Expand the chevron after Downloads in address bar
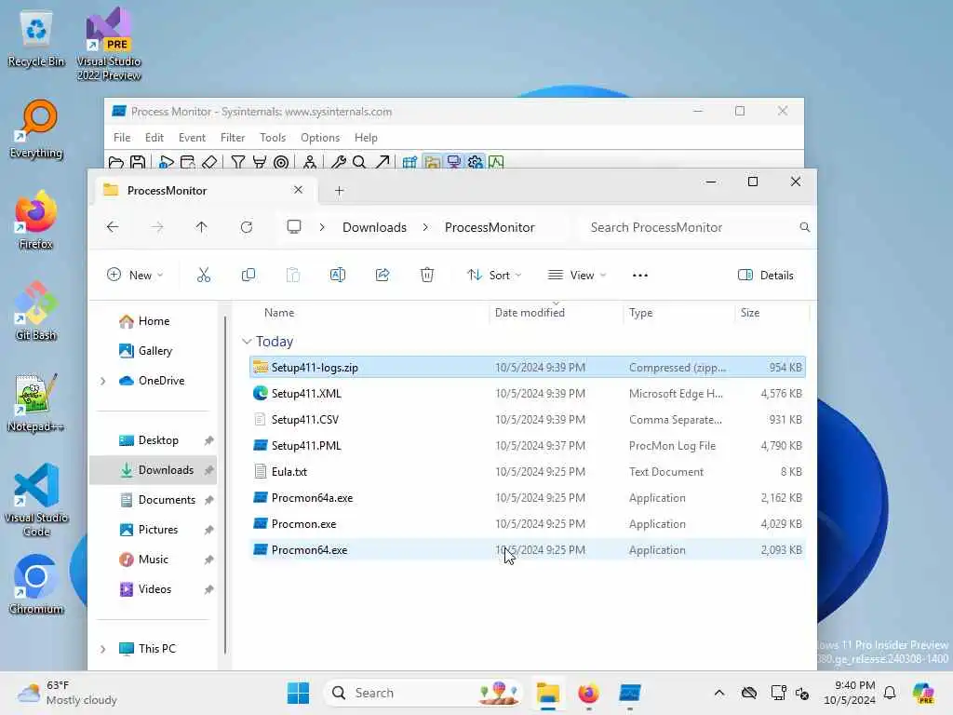The image size is (953, 715). (425, 227)
